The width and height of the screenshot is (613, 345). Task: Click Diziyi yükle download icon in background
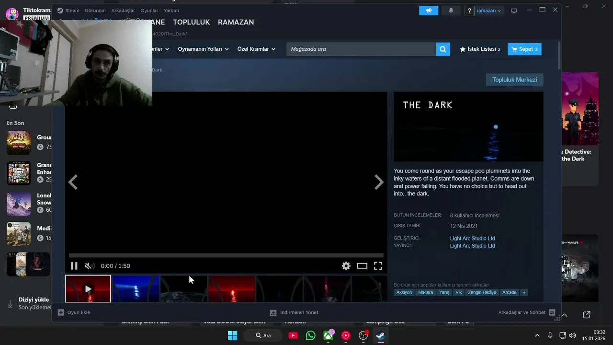[x=10, y=304]
